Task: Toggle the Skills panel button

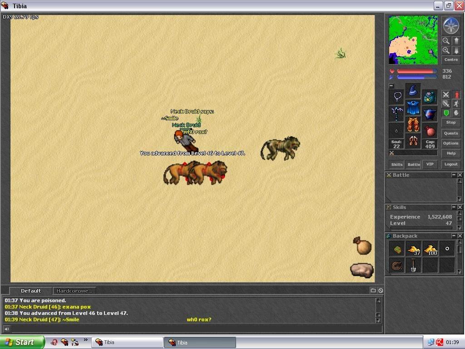Action: coord(397,165)
